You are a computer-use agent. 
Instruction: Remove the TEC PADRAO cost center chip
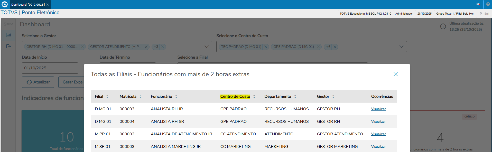pyautogui.click(x=266, y=47)
